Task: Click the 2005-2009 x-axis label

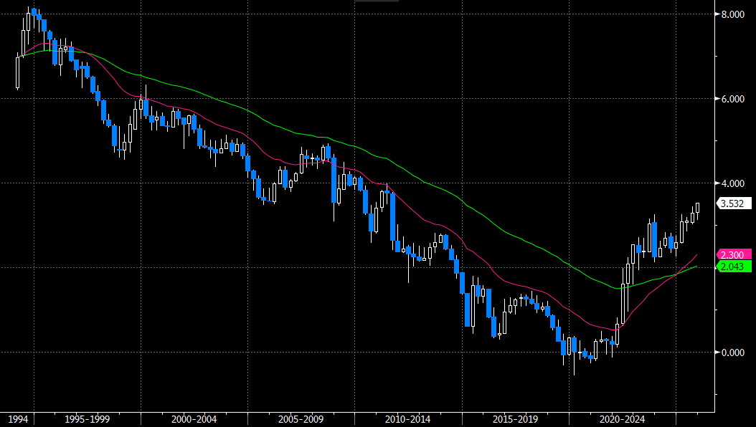Action: (301, 419)
